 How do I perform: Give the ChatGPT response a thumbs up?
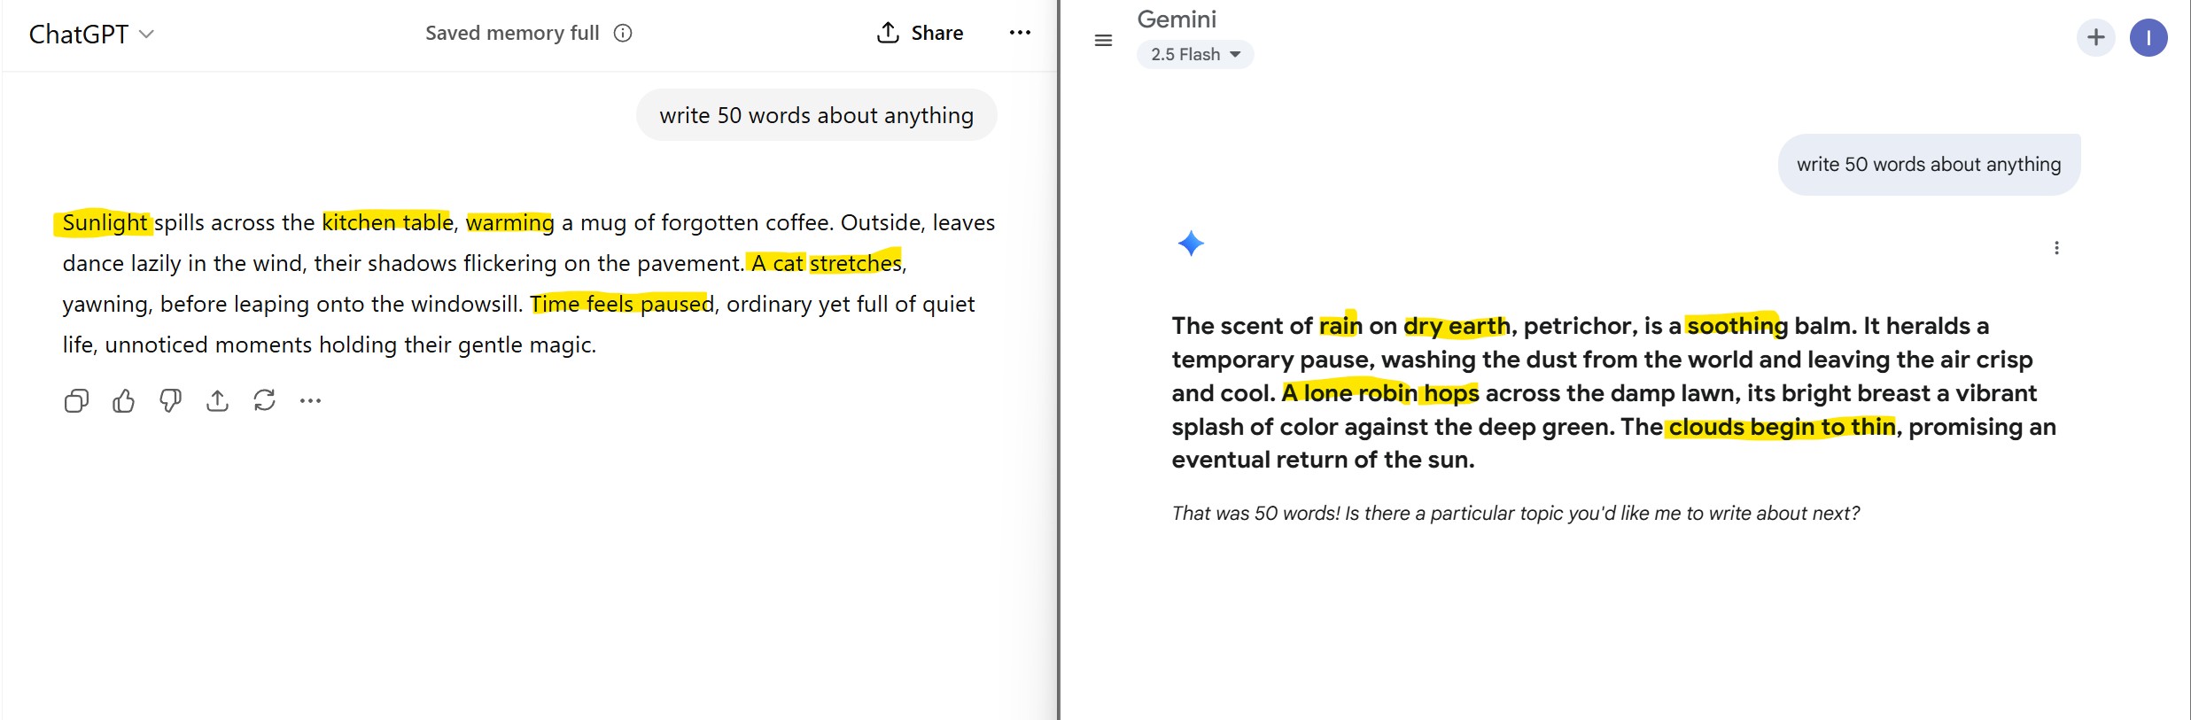pyautogui.click(x=123, y=401)
